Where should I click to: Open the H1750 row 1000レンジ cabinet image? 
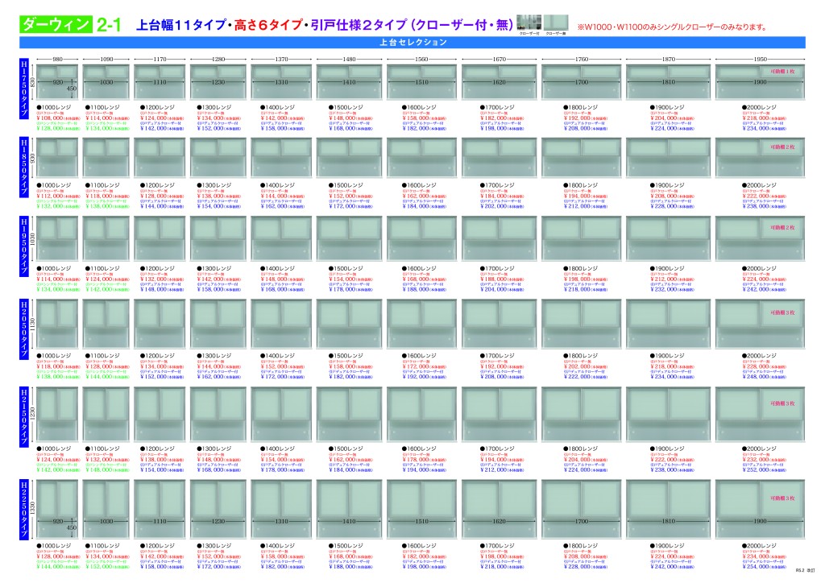point(57,82)
